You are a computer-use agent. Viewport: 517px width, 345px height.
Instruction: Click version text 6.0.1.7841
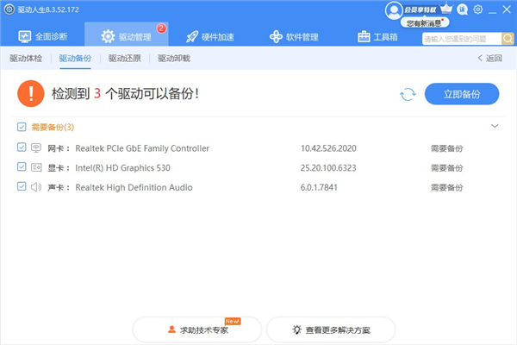pos(319,187)
